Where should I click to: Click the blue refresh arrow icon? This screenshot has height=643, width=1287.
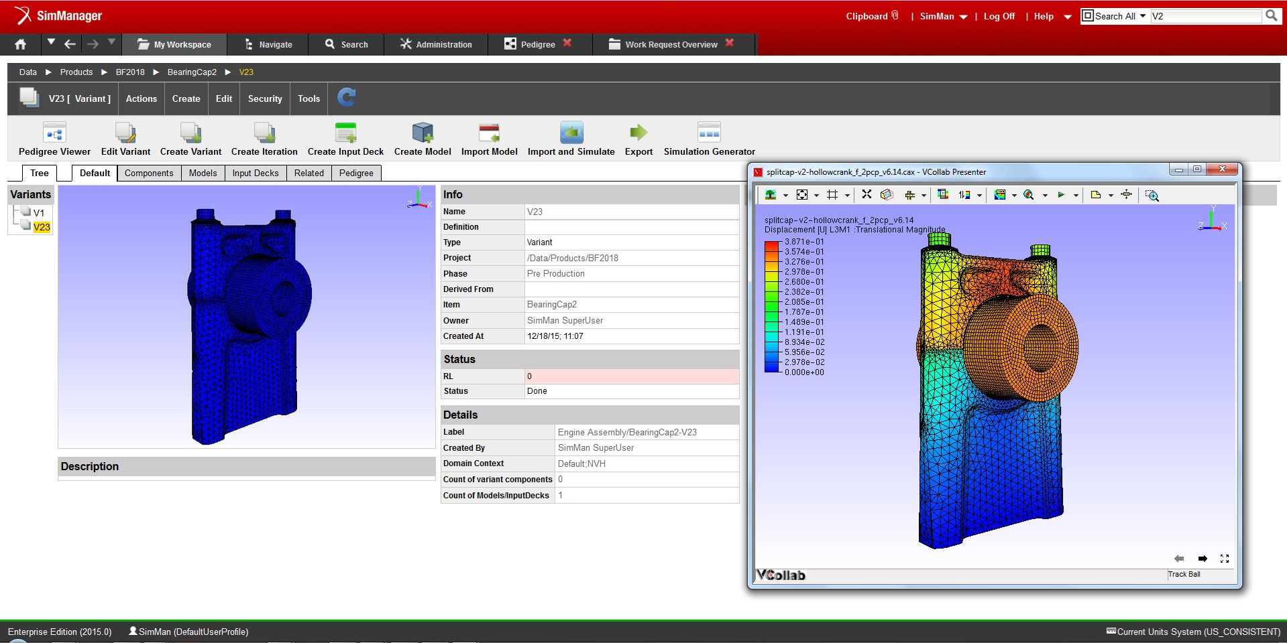346,98
